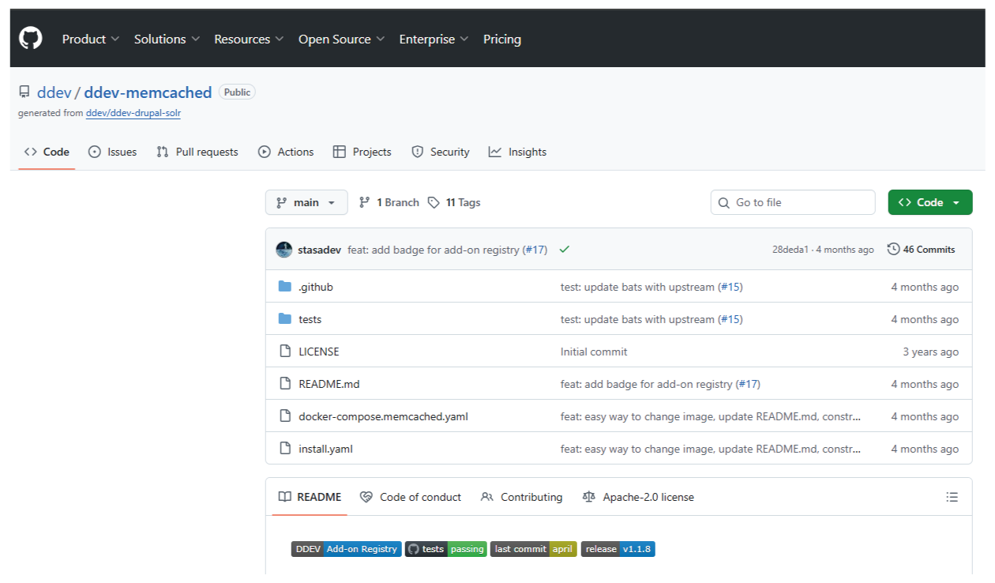Viewport: 995px width, 583px height.
Task: Expand the main branch selector
Action: [x=306, y=202]
